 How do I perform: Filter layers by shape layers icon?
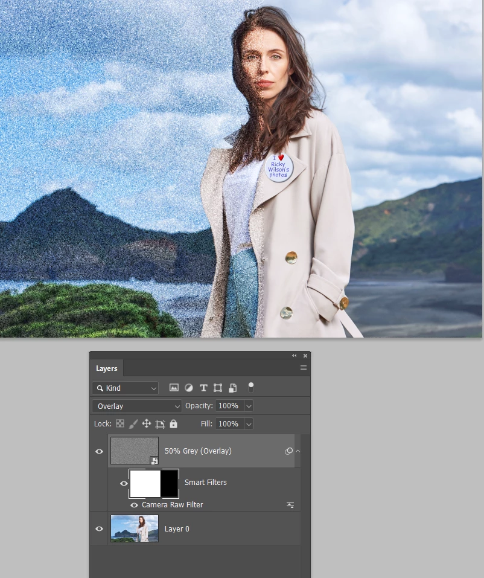[218, 387]
